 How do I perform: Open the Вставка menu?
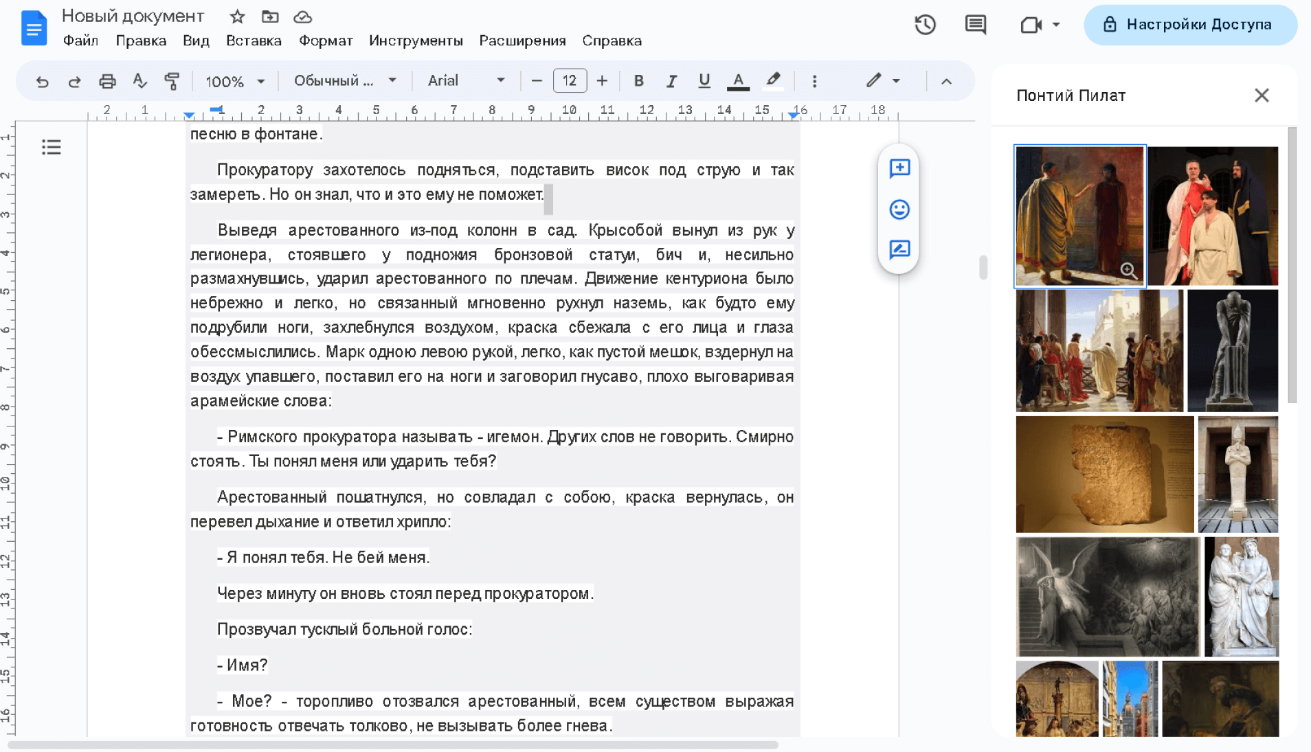tap(254, 41)
